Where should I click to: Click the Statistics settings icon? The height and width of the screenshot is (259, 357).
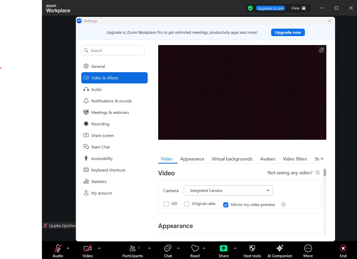point(86,181)
